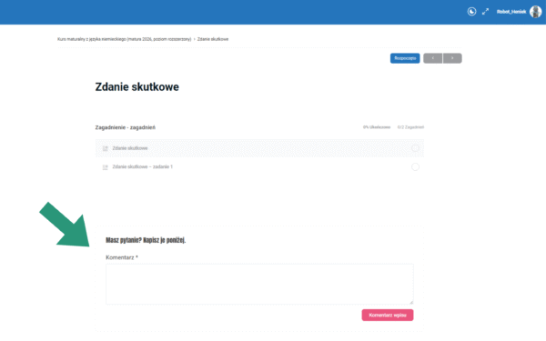Focus the Komentarz text area
This screenshot has height=341, width=546.
(259, 284)
